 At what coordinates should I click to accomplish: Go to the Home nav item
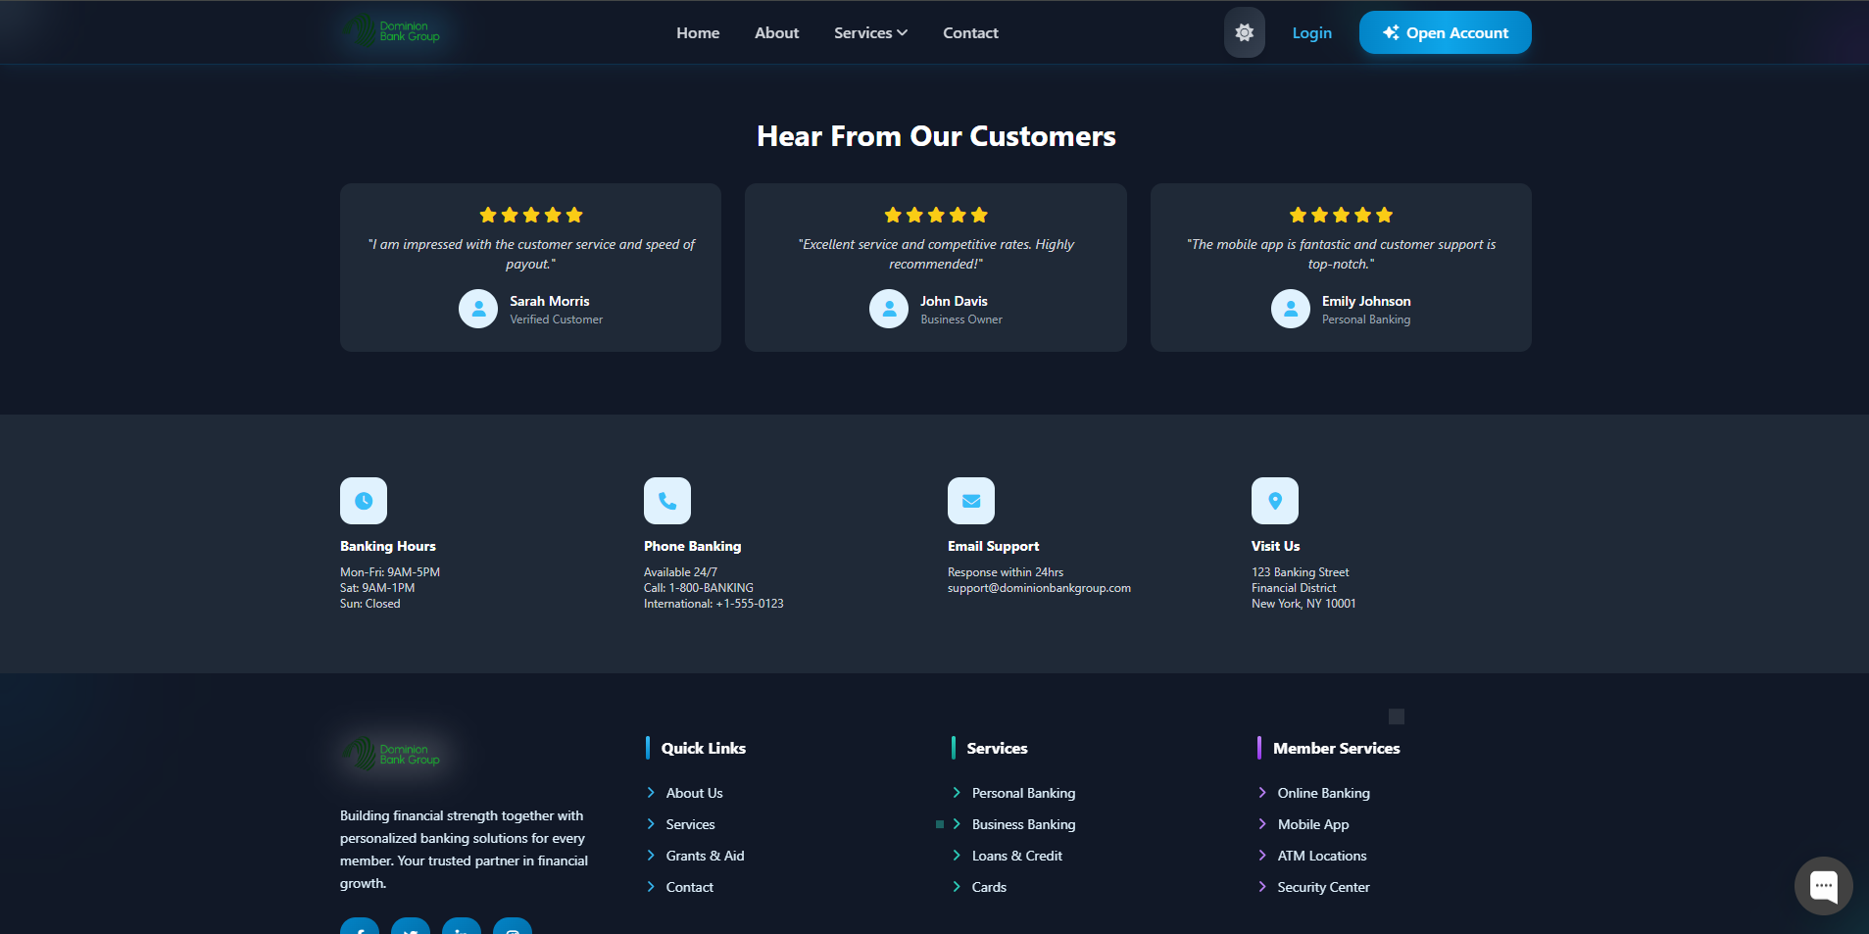click(698, 32)
